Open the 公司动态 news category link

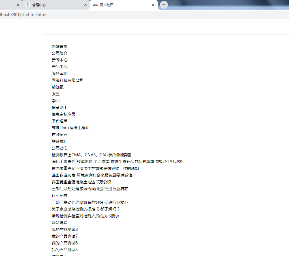pos(59,148)
